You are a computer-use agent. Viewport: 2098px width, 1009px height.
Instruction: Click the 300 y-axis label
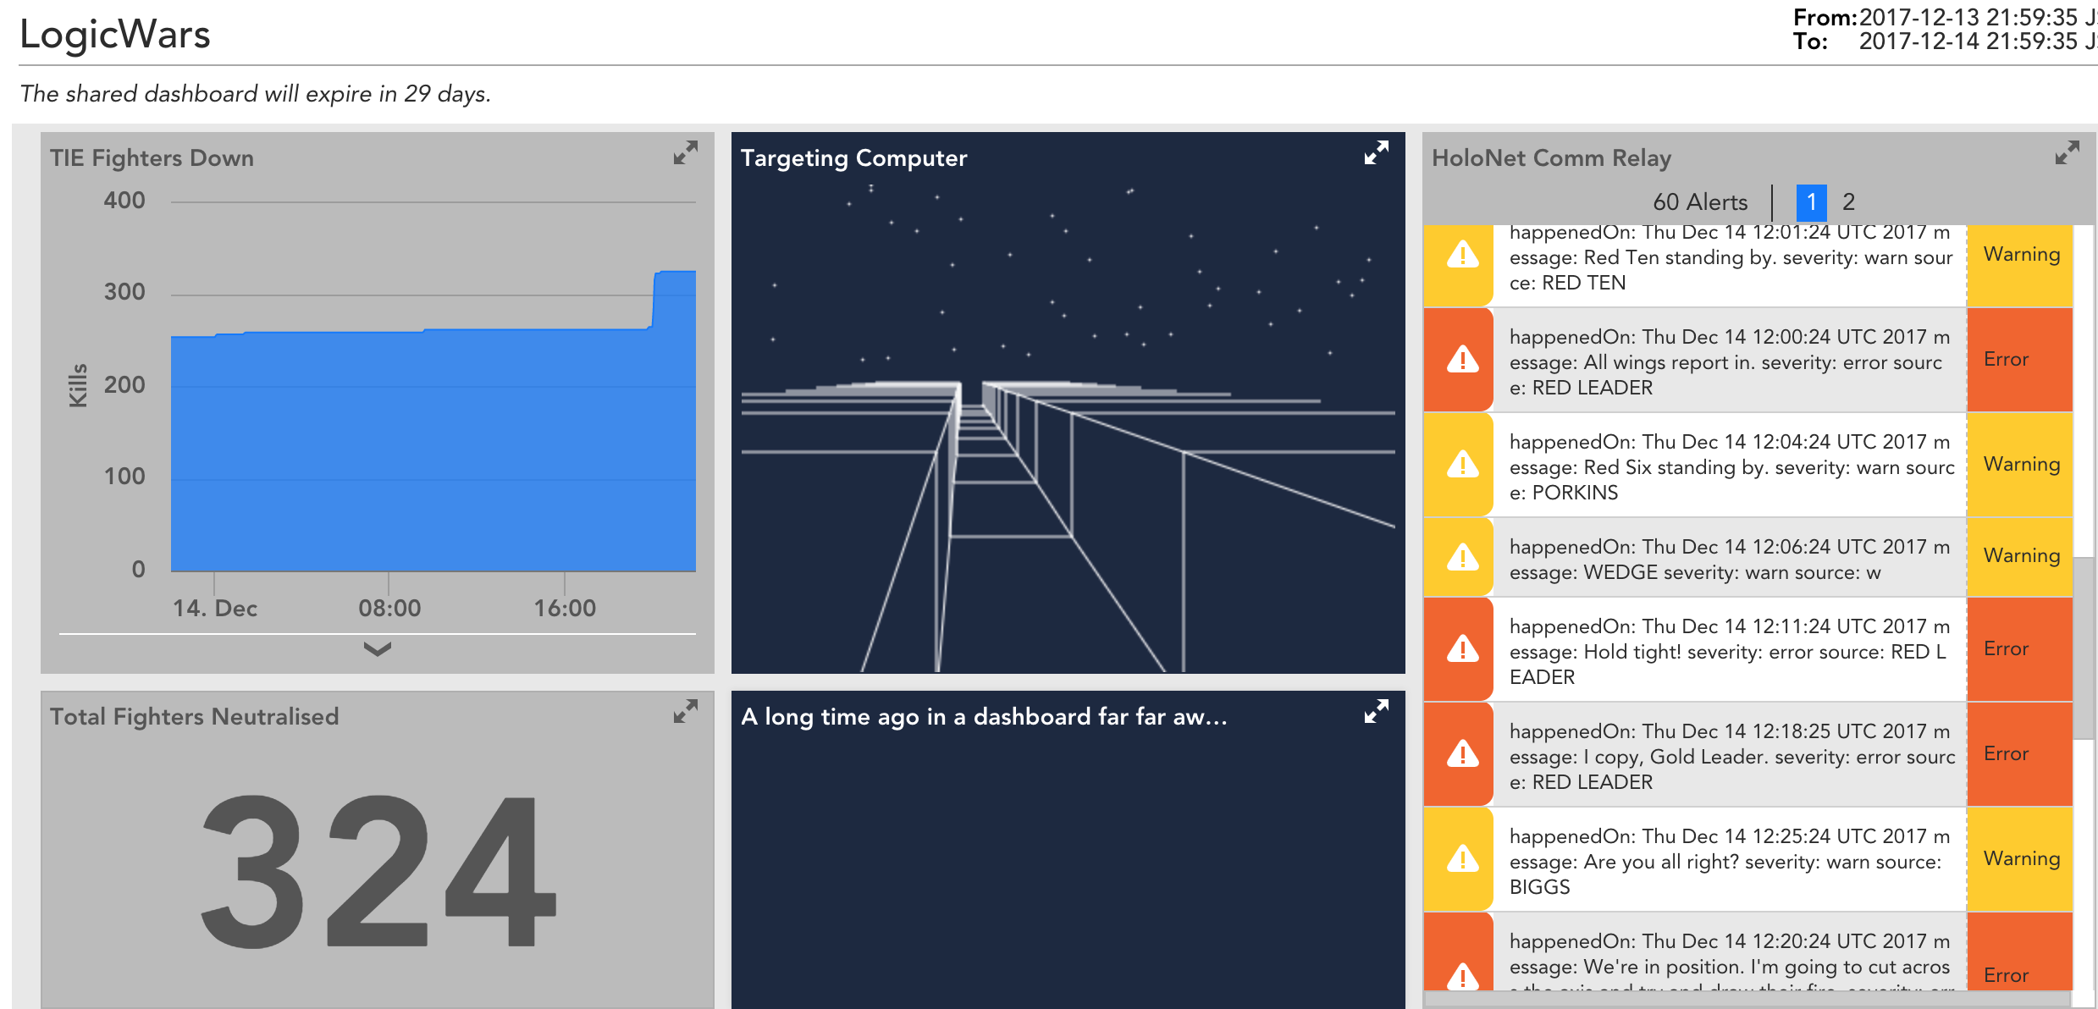[x=124, y=292]
